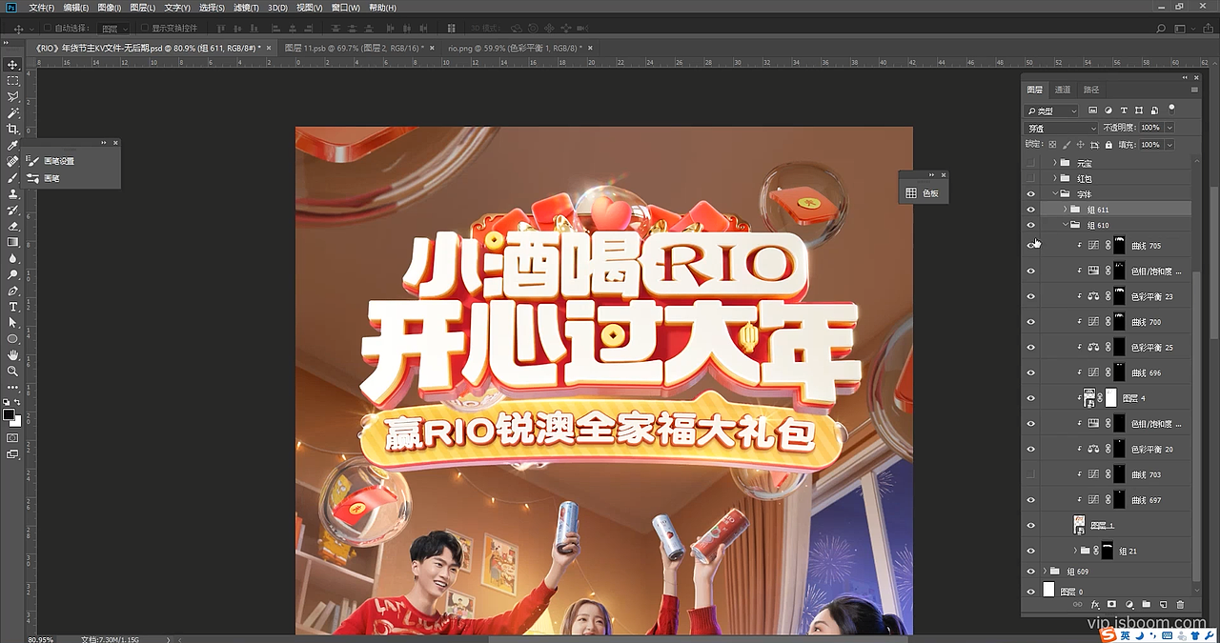Viewport: 1220px width, 643px height.
Task: Select the Gradient tool
Action: pos(13,242)
